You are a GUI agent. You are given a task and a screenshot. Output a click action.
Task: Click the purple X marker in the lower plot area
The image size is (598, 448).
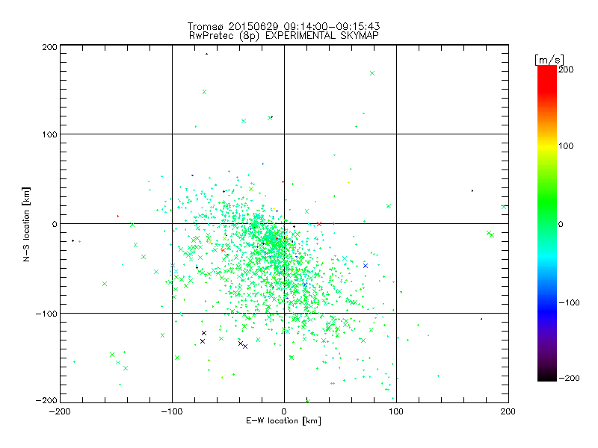245,346
